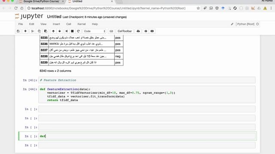Click the first empty cell below featureExtraction
275x154 pixels.
[147, 109]
